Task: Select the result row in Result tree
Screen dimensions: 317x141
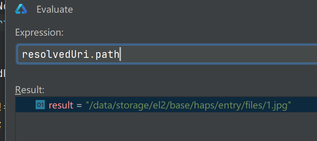Action: pos(166,105)
